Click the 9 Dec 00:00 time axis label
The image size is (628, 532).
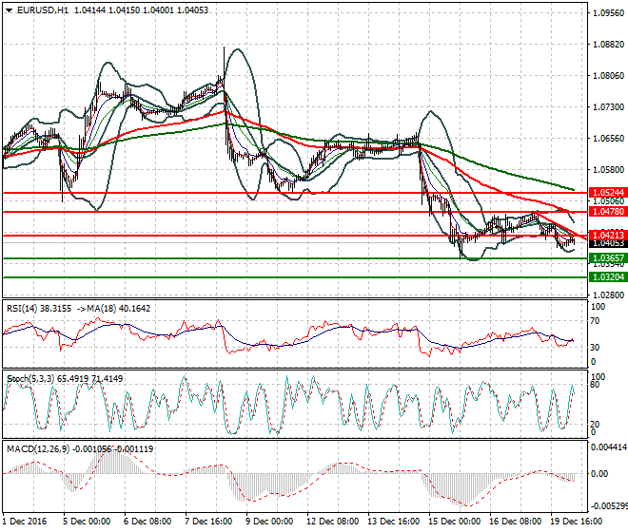click(x=271, y=522)
